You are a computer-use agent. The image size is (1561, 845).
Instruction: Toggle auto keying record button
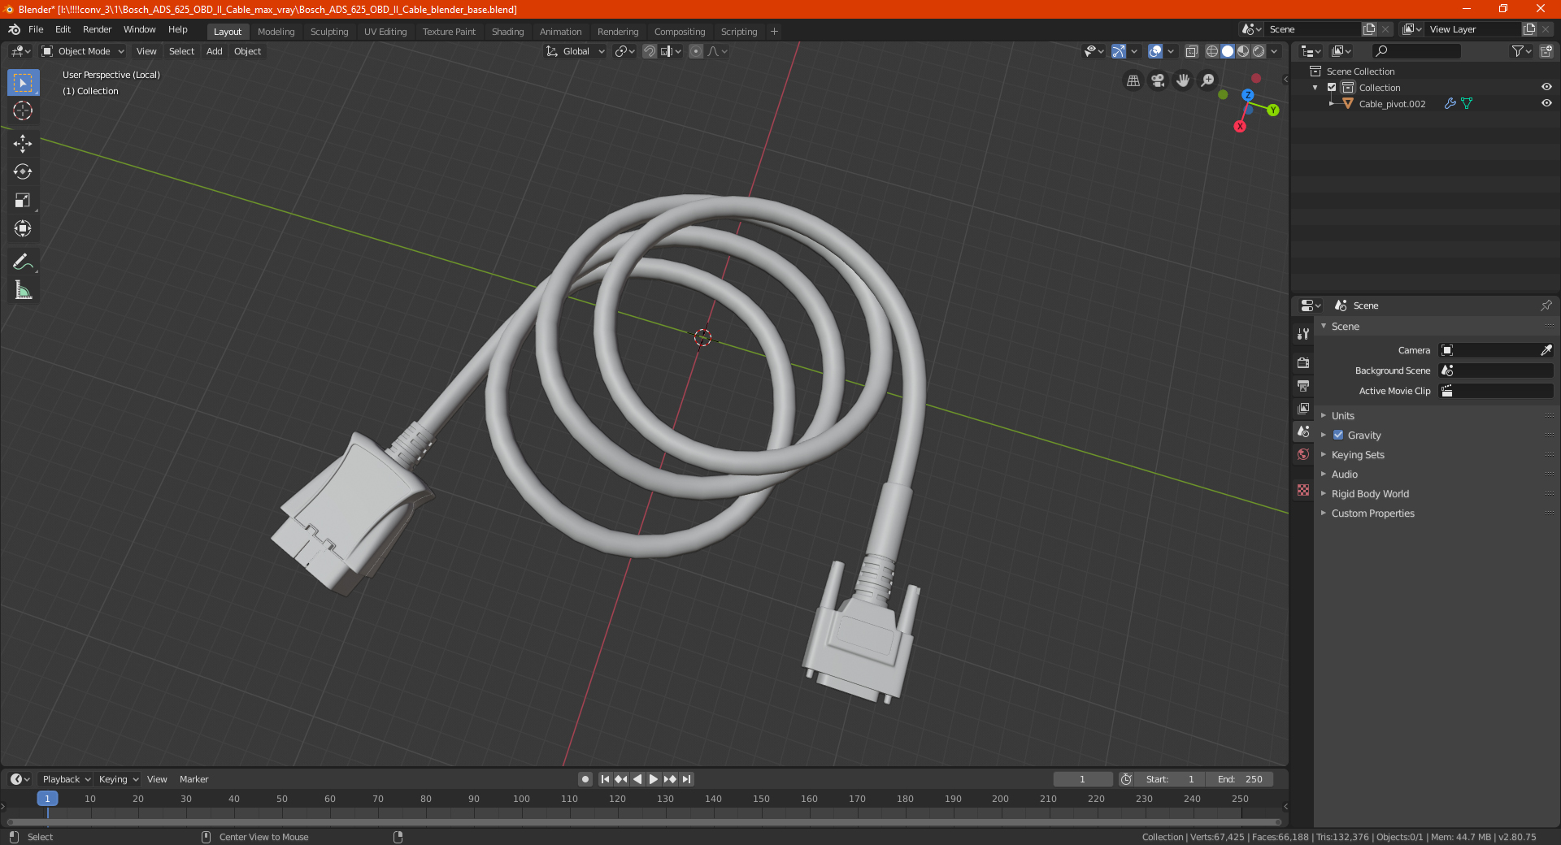coord(585,779)
